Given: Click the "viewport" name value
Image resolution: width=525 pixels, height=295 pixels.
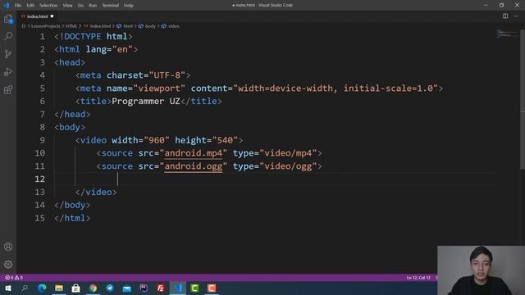Looking at the screenshot, I should coord(159,88).
